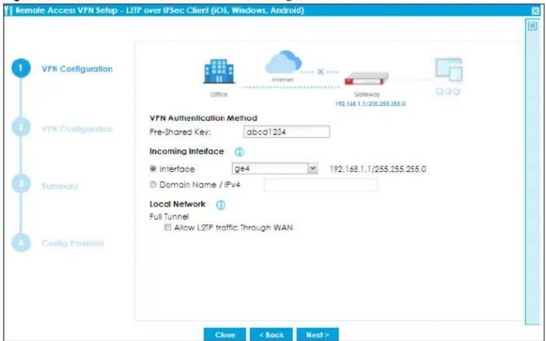Go to step 2 VPN Configuration
Viewport: 546px width, 341px height.
(x=21, y=128)
